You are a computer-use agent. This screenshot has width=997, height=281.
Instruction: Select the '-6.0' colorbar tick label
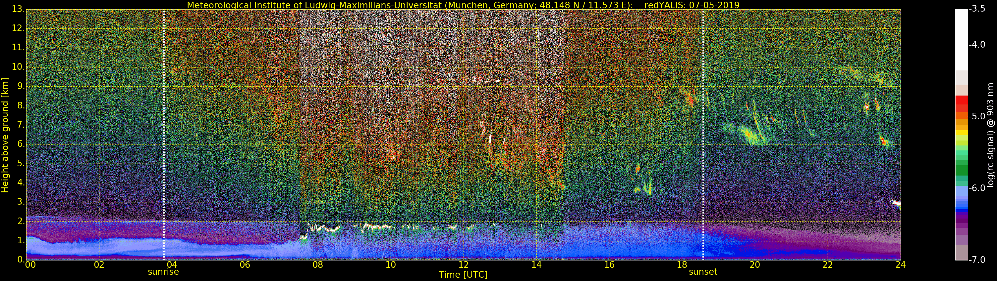(977, 188)
